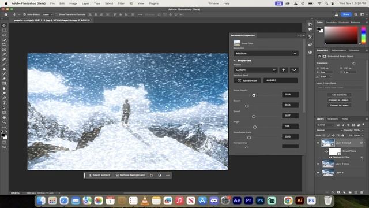Select the Brush tool

4,64
